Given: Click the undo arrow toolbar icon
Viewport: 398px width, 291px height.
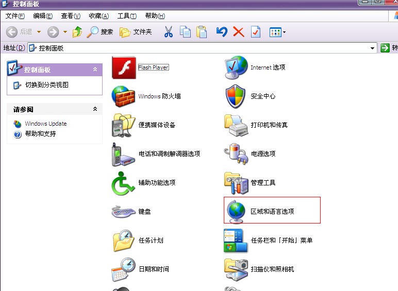Looking at the screenshot, I should (x=222, y=32).
